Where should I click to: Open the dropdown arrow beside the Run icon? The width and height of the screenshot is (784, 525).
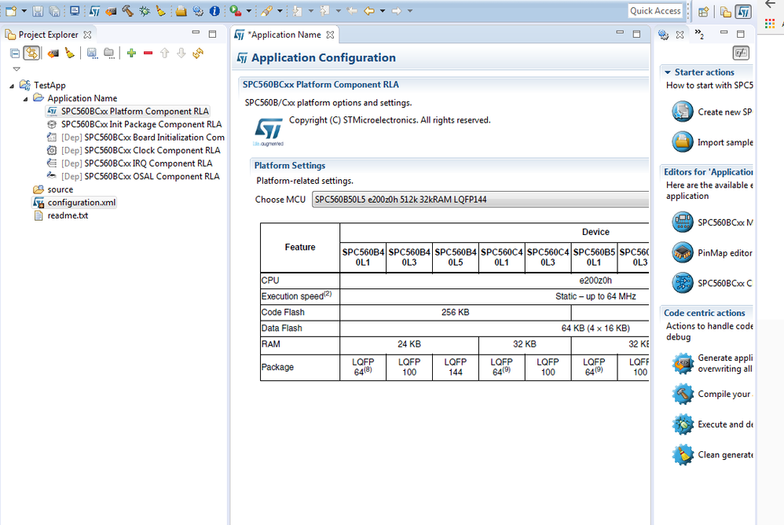pos(248,11)
